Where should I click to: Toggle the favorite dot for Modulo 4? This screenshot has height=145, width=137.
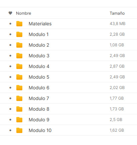pos(10,66)
